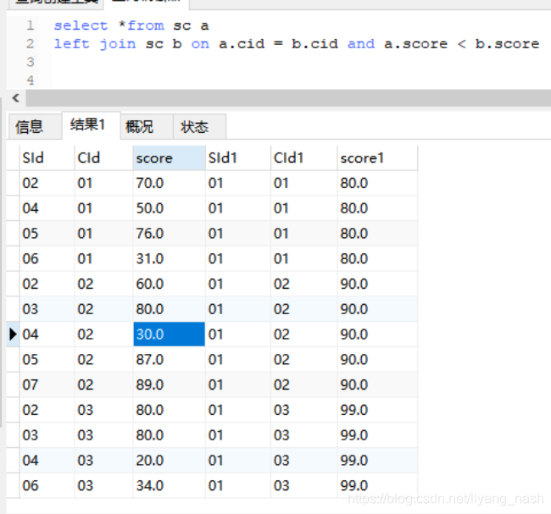Click SId1 cell 01 in the 89.0 row
The height and width of the screenshot is (514, 551).
coord(238,384)
